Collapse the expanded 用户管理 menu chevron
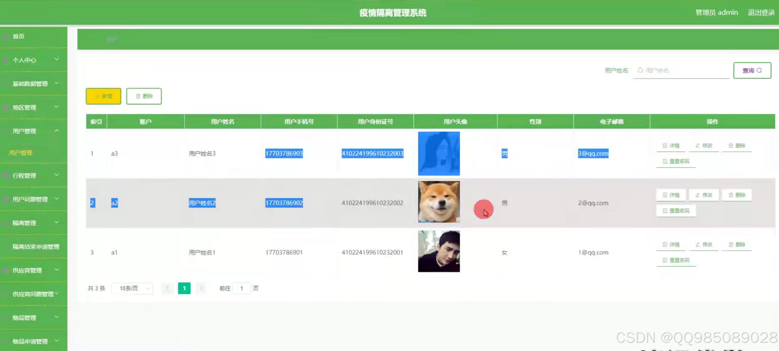The height and width of the screenshot is (351, 779). [57, 131]
